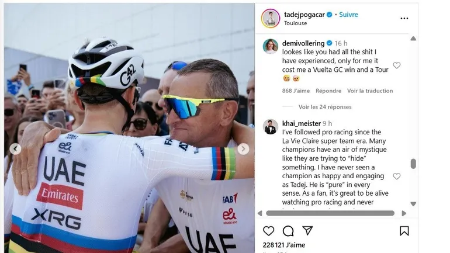
Task: View who liked via 228 121 J'aime
Action: pyautogui.click(x=285, y=246)
